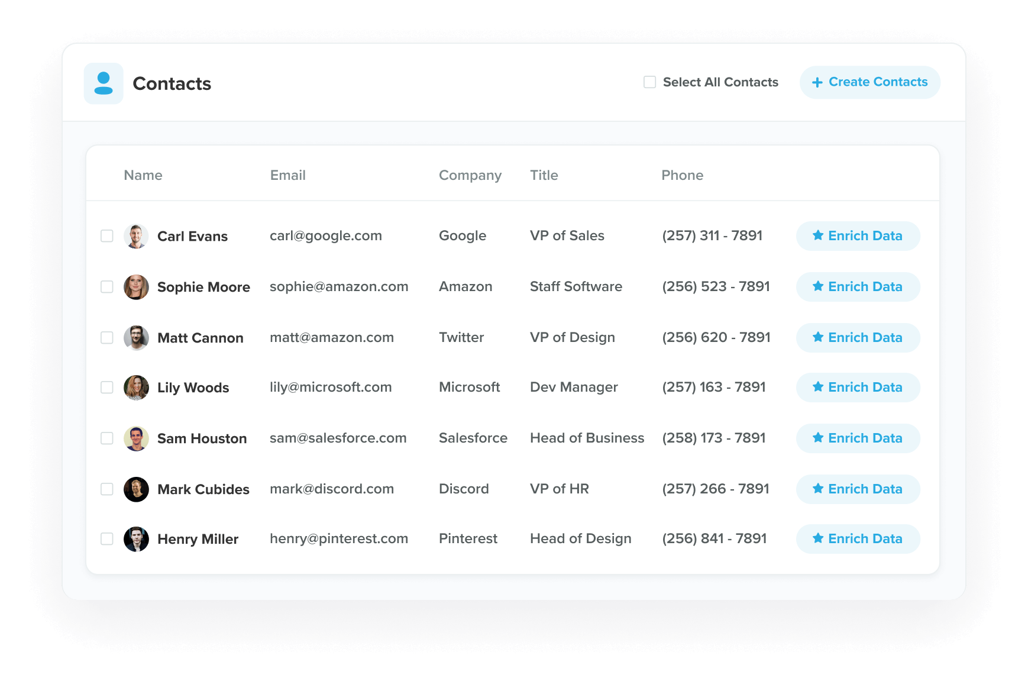Click the name Mark Cubides
1028x681 pixels.
coord(203,489)
